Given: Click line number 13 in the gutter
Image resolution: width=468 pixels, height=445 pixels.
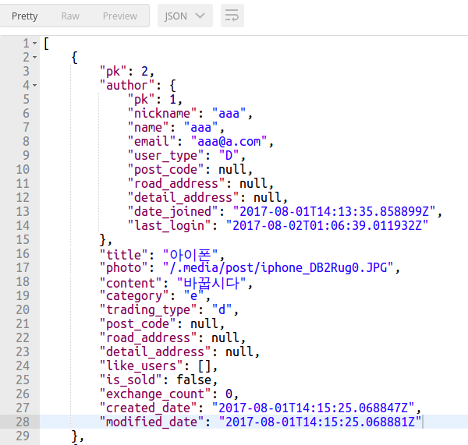Looking at the screenshot, I should [x=23, y=211].
